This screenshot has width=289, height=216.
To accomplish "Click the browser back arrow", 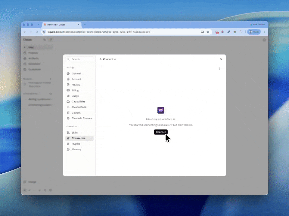I will [25, 32].
